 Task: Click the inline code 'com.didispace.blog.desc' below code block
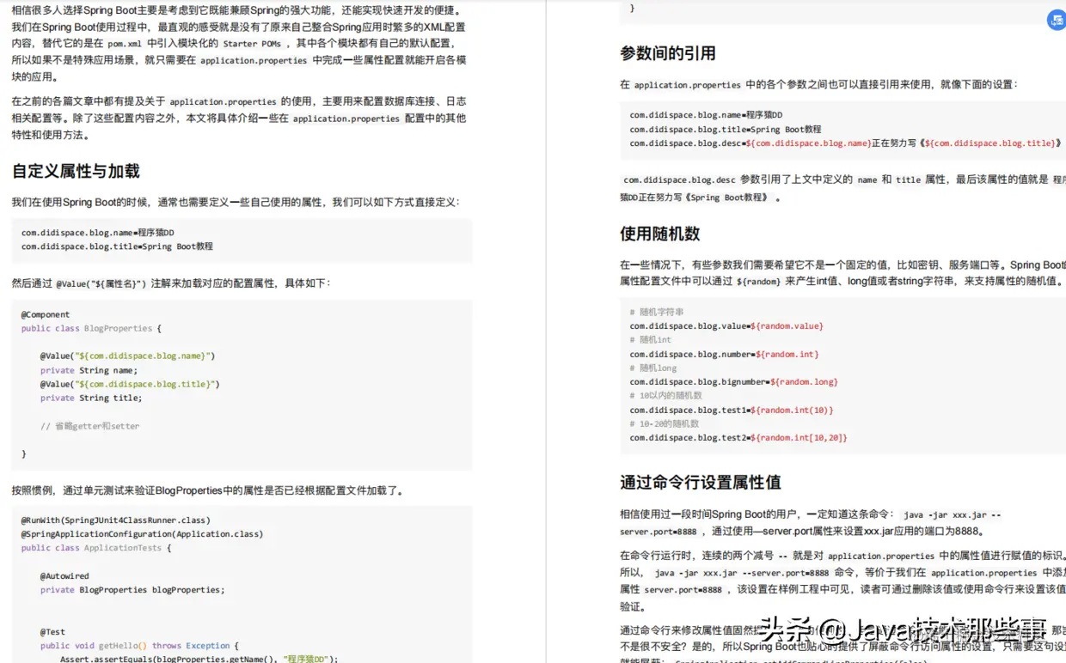[679, 180]
